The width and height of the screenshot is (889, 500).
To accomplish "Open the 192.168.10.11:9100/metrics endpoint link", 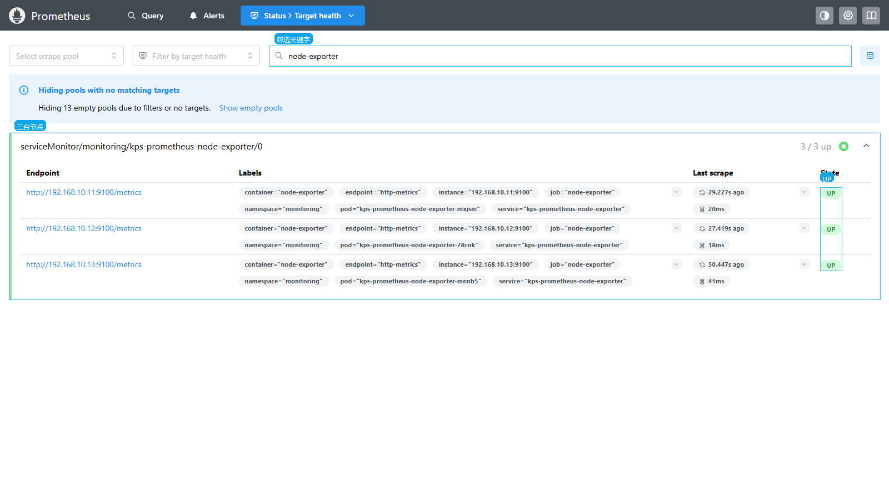I will click(84, 192).
